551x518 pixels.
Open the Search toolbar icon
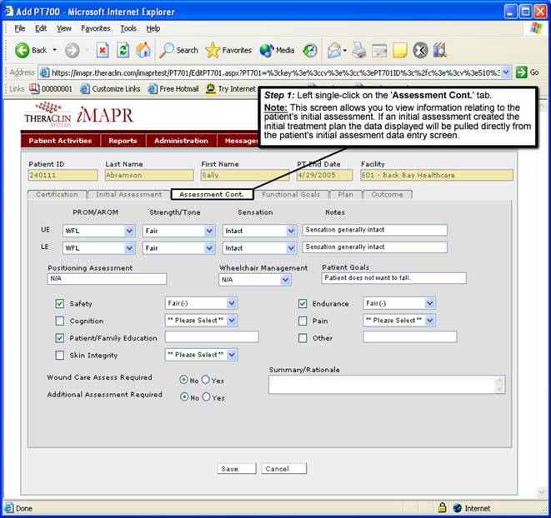click(x=168, y=50)
